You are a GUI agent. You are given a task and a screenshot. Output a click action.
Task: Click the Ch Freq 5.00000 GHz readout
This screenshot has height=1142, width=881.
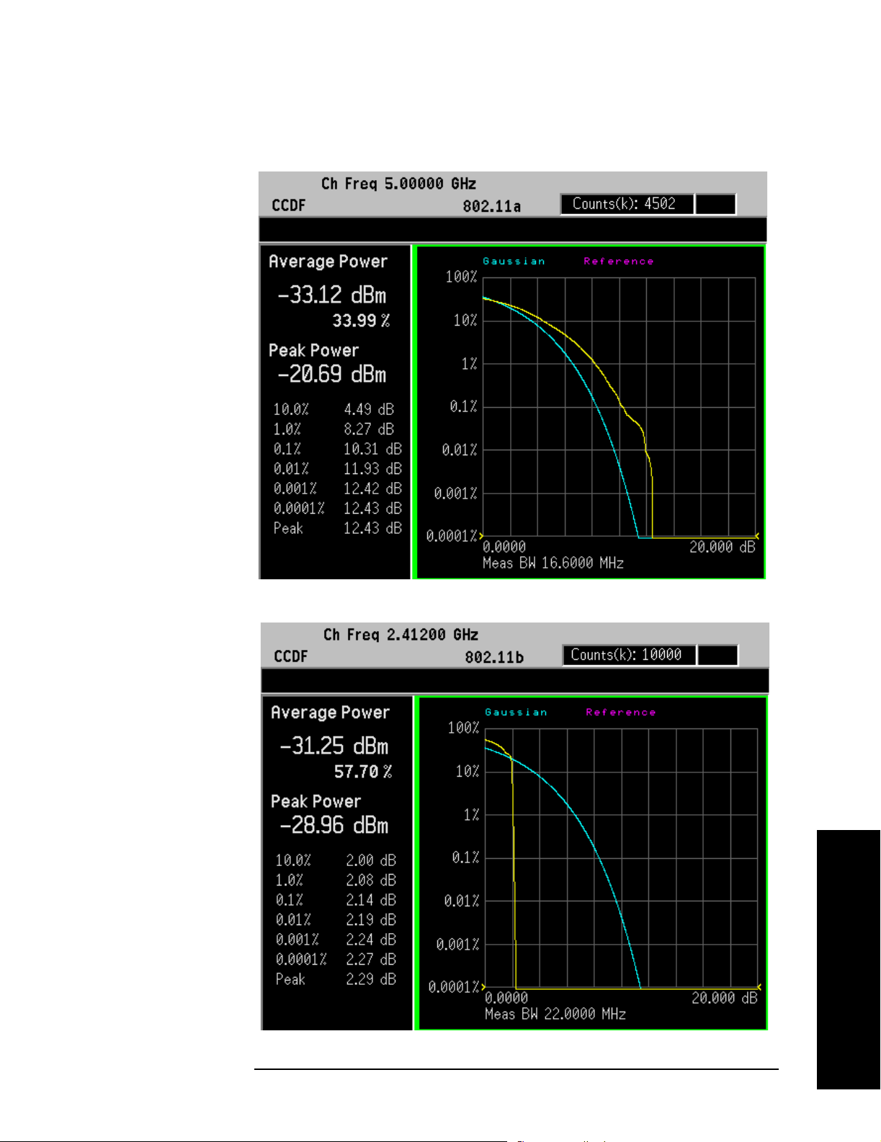point(398,184)
